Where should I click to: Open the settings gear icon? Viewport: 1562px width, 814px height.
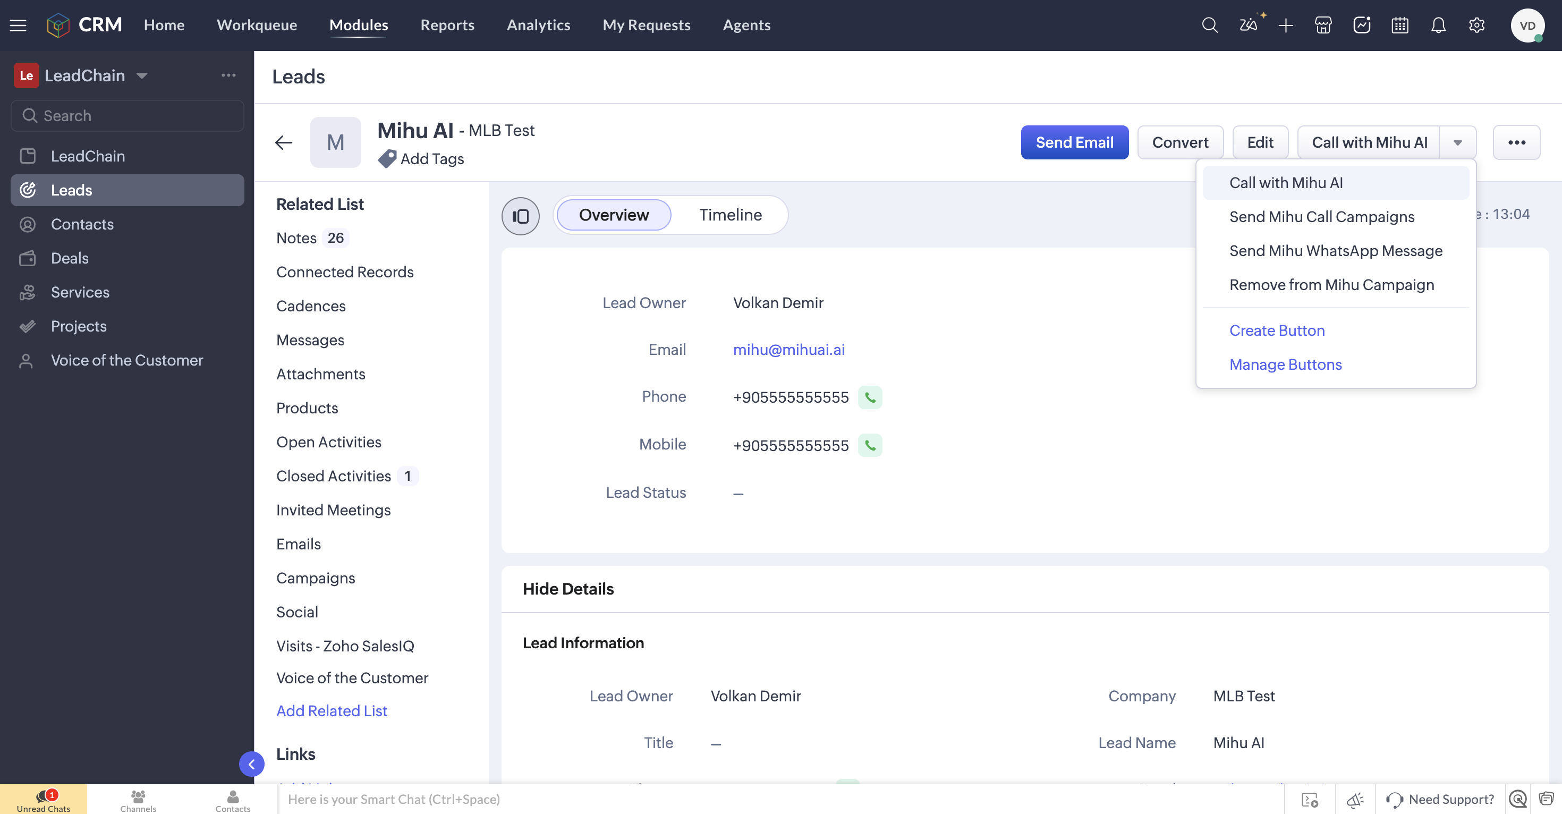coord(1476,25)
